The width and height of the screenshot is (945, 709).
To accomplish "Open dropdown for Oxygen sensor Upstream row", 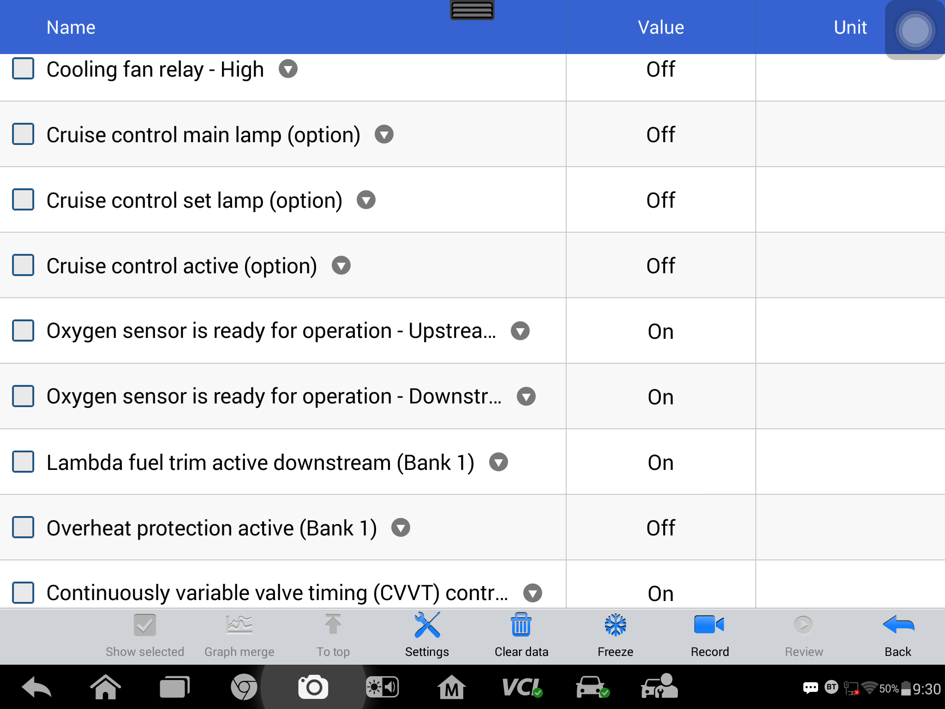I will click(x=520, y=331).
